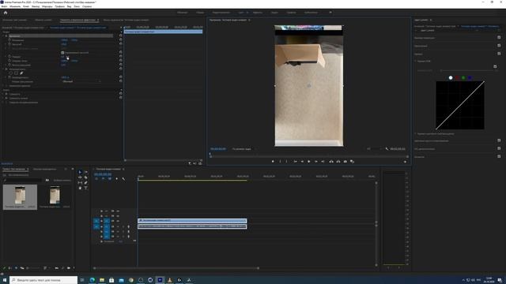Select the pen mask tool under Opacity
This screenshot has width=506, height=284.
click(x=21, y=73)
